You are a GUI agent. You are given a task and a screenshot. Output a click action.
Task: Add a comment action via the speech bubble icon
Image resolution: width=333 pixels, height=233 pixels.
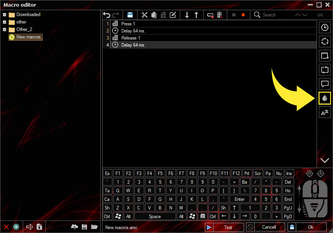324,84
